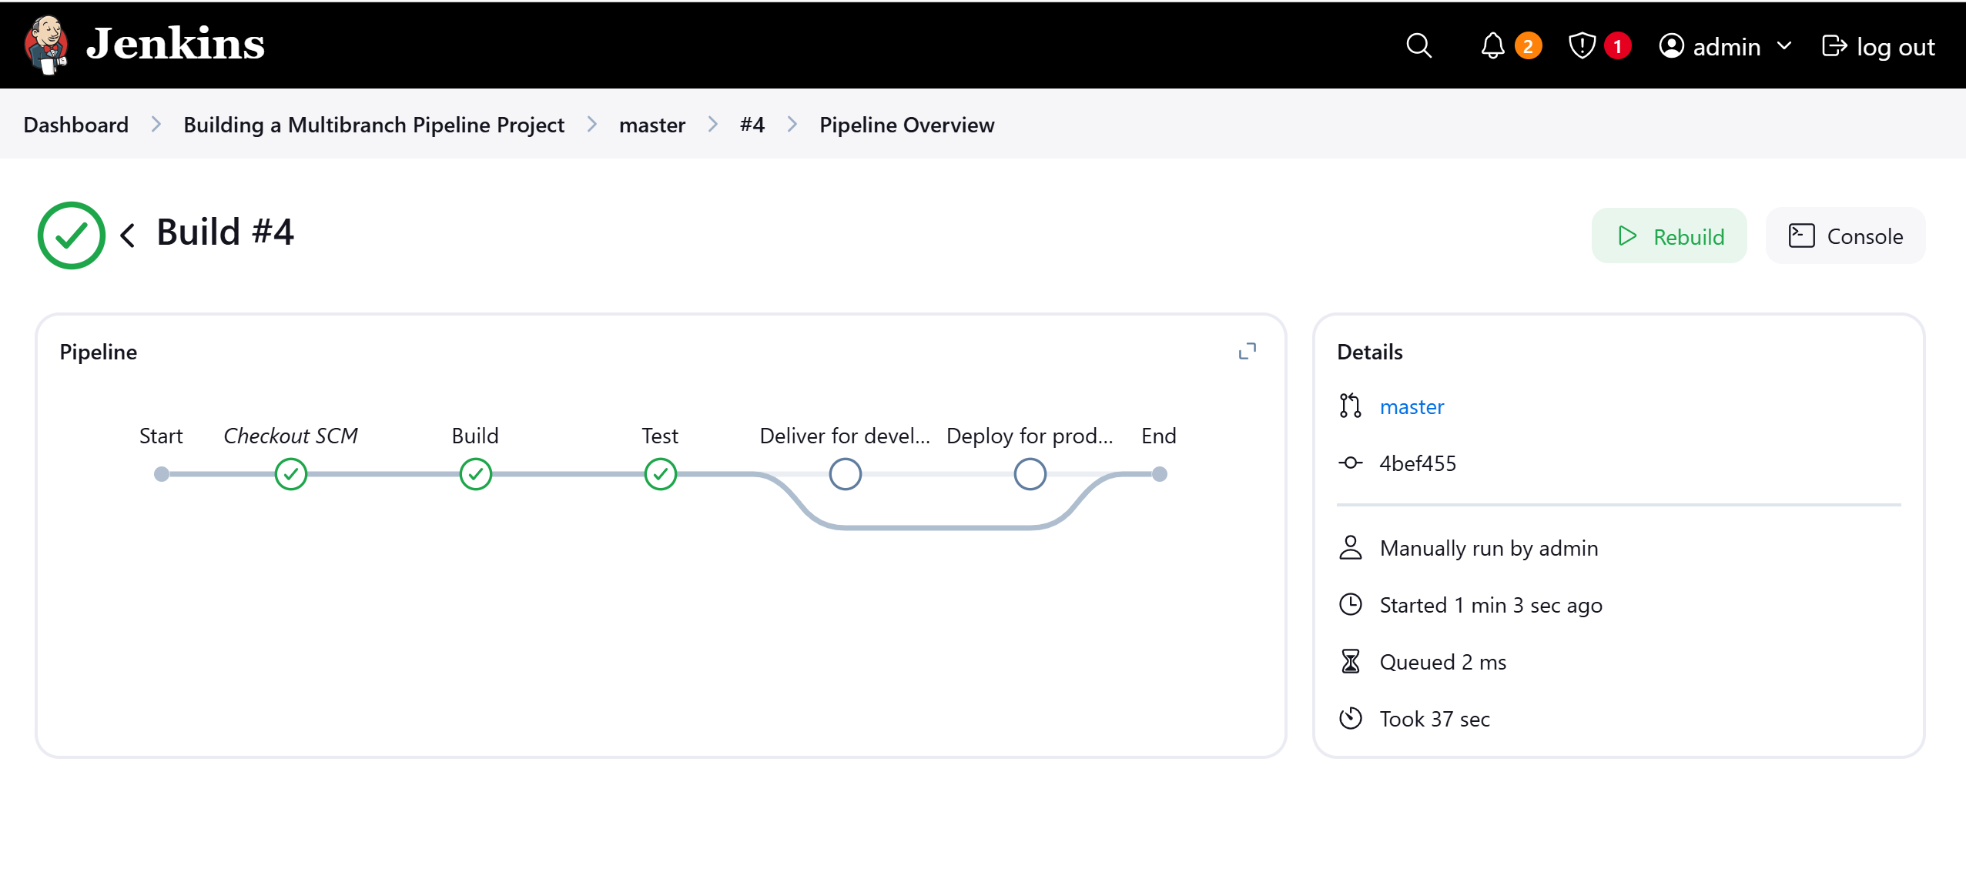This screenshot has height=872, width=1966.
Task: Select the Checkout SCM stage node
Action: [291, 474]
